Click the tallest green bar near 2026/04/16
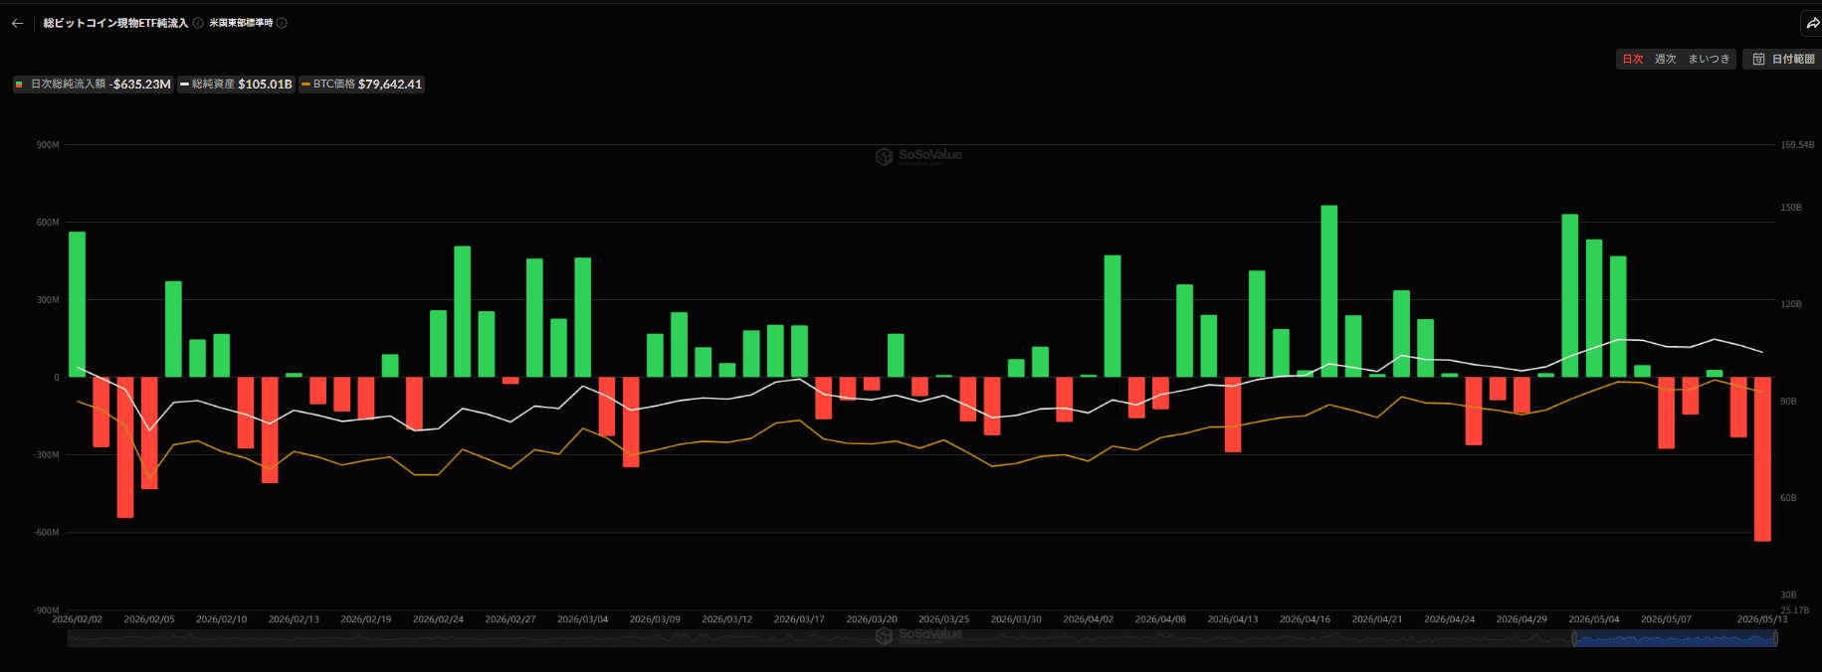1822x672 pixels. coord(1328,291)
